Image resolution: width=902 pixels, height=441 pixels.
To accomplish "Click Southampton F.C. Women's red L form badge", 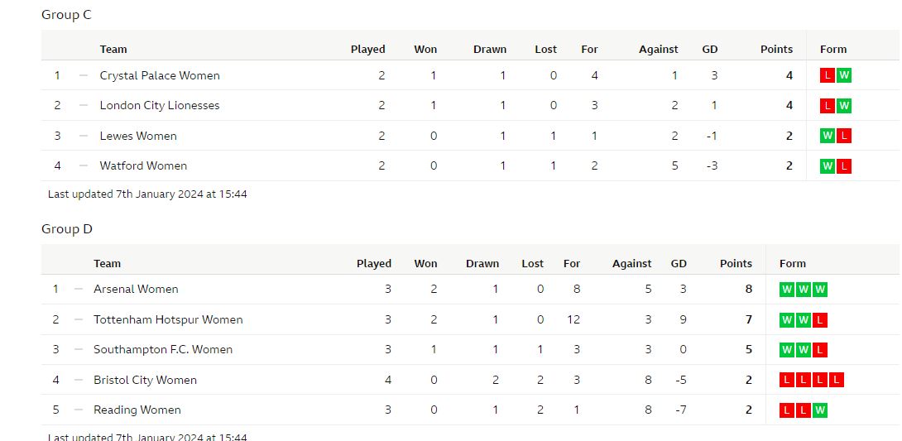I will point(820,350).
